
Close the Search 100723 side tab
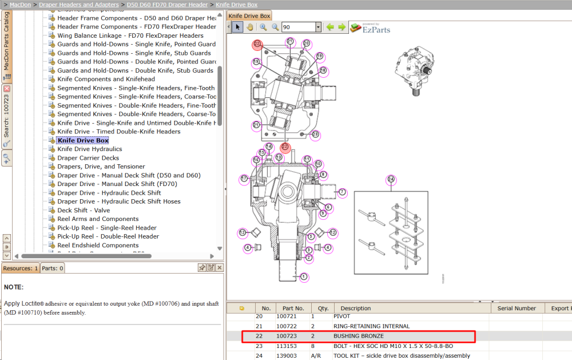(x=6, y=89)
